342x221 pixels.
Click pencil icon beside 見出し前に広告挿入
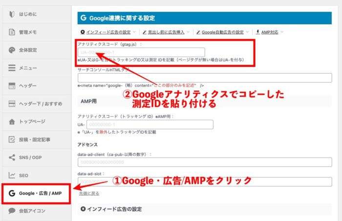coord(145,32)
